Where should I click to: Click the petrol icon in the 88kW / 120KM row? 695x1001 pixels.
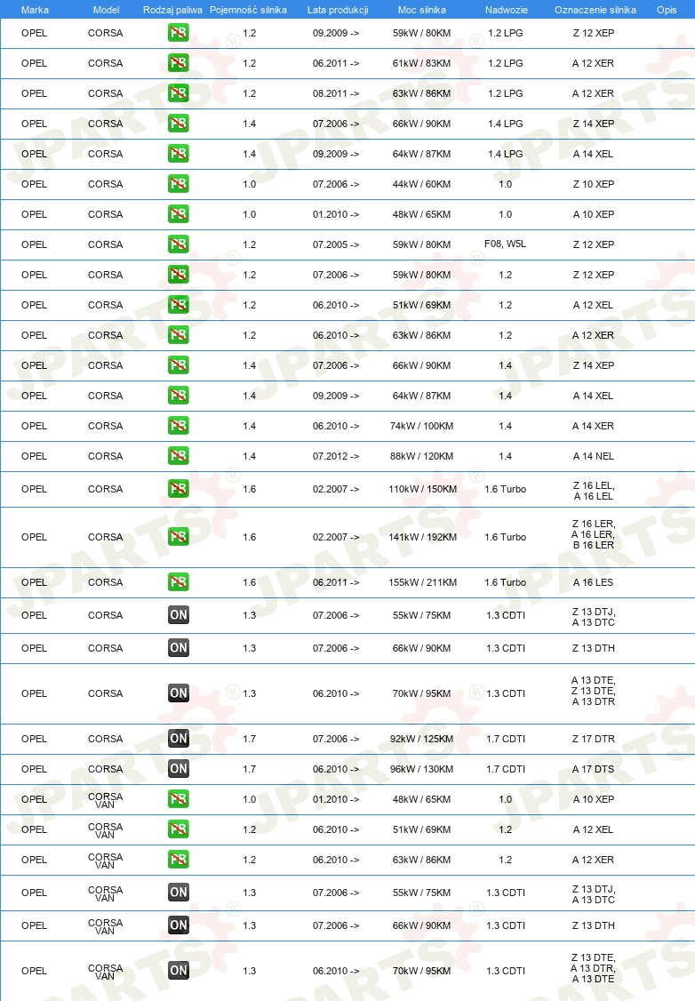point(178,456)
